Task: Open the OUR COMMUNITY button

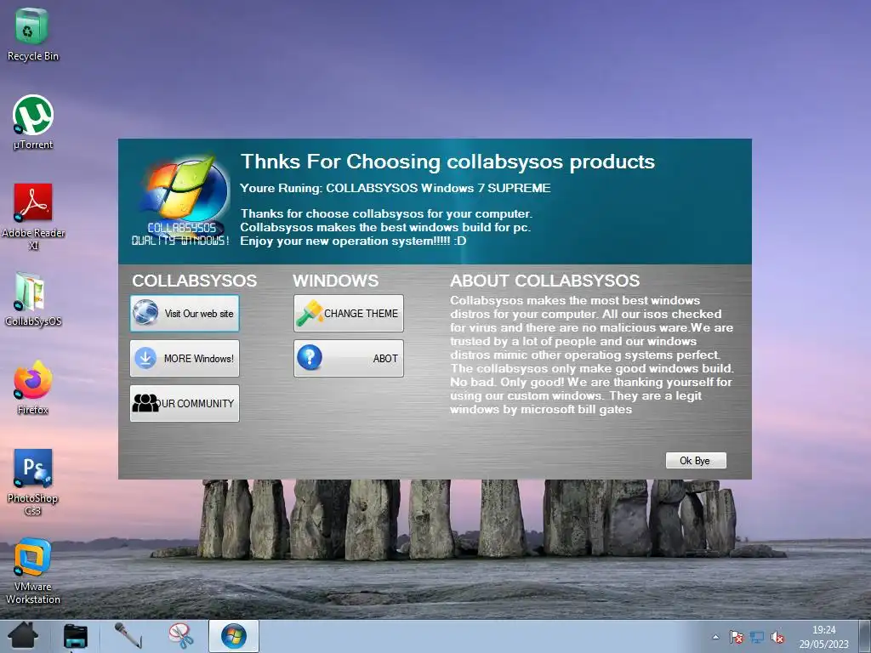Action: pyautogui.click(x=185, y=404)
